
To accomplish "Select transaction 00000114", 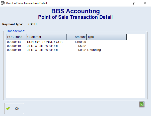I will 14,42.
